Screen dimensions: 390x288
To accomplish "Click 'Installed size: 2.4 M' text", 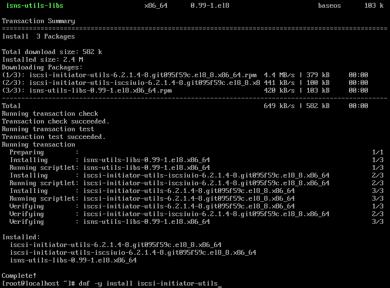I will [x=42, y=59].
